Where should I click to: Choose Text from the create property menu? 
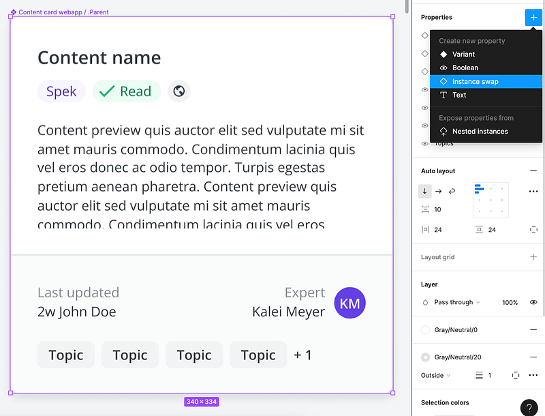click(486, 95)
